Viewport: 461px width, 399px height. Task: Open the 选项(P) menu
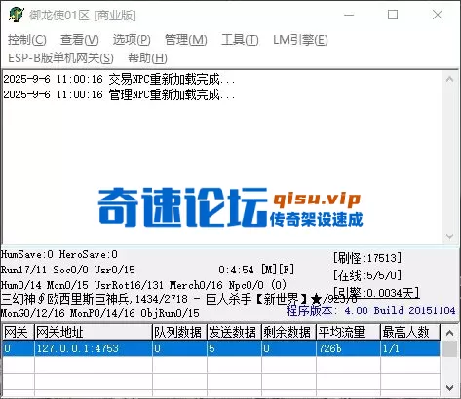[x=132, y=40]
